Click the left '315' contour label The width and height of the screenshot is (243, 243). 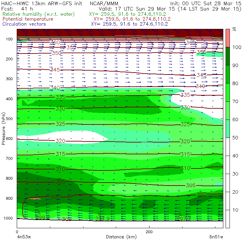click(x=60, y=154)
